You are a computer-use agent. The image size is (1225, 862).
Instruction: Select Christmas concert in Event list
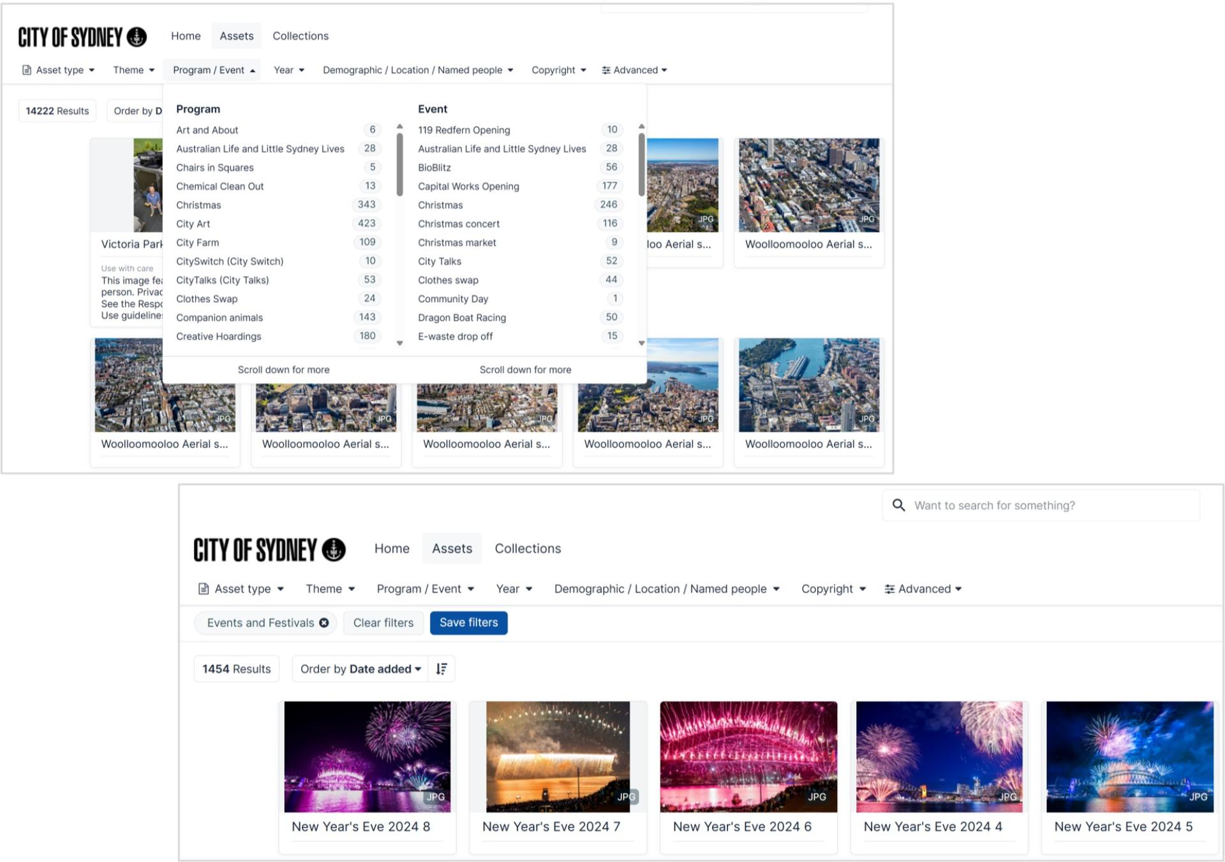(x=459, y=224)
